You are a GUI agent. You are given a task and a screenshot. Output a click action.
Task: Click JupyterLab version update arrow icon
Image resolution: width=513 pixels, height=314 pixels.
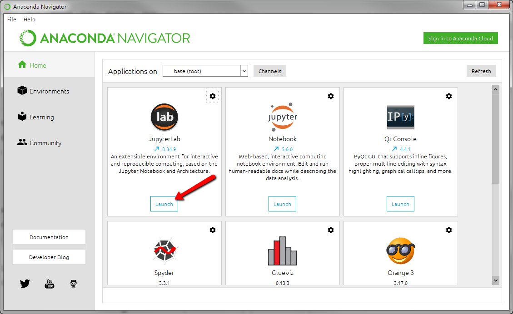coord(157,149)
